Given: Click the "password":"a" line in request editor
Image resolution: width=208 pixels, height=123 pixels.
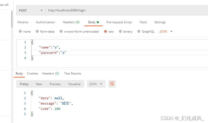Looking at the screenshot, I should [x=52, y=53].
